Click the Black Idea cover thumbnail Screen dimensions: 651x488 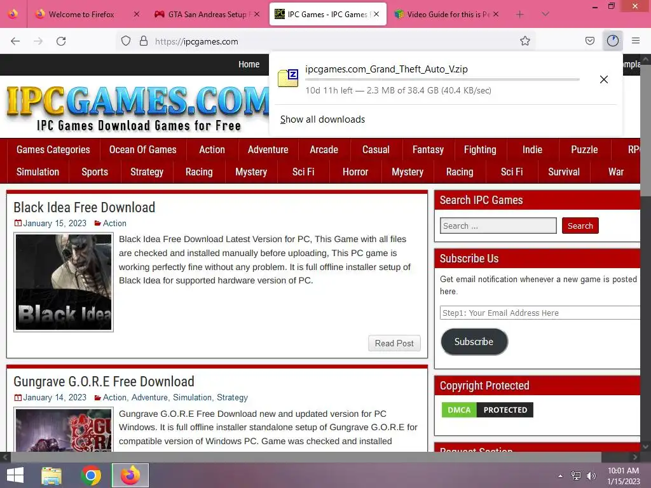click(64, 282)
